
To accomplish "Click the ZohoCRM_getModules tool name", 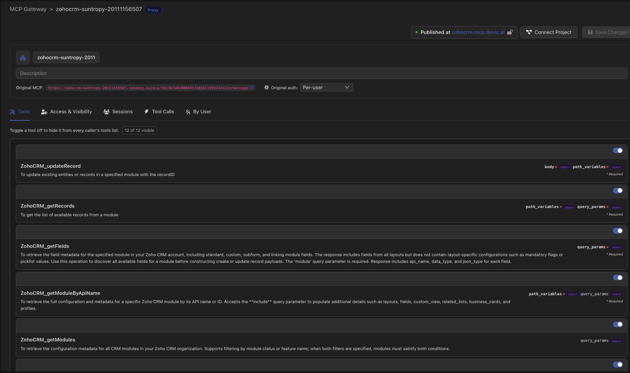I will pos(48,340).
